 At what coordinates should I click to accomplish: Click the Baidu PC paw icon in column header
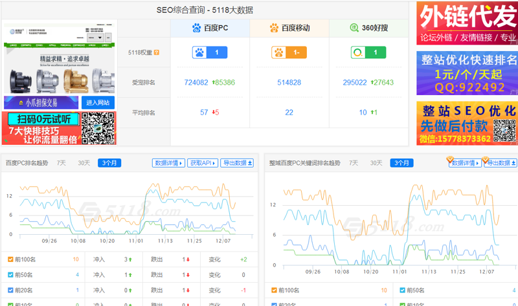[x=197, y=28]
